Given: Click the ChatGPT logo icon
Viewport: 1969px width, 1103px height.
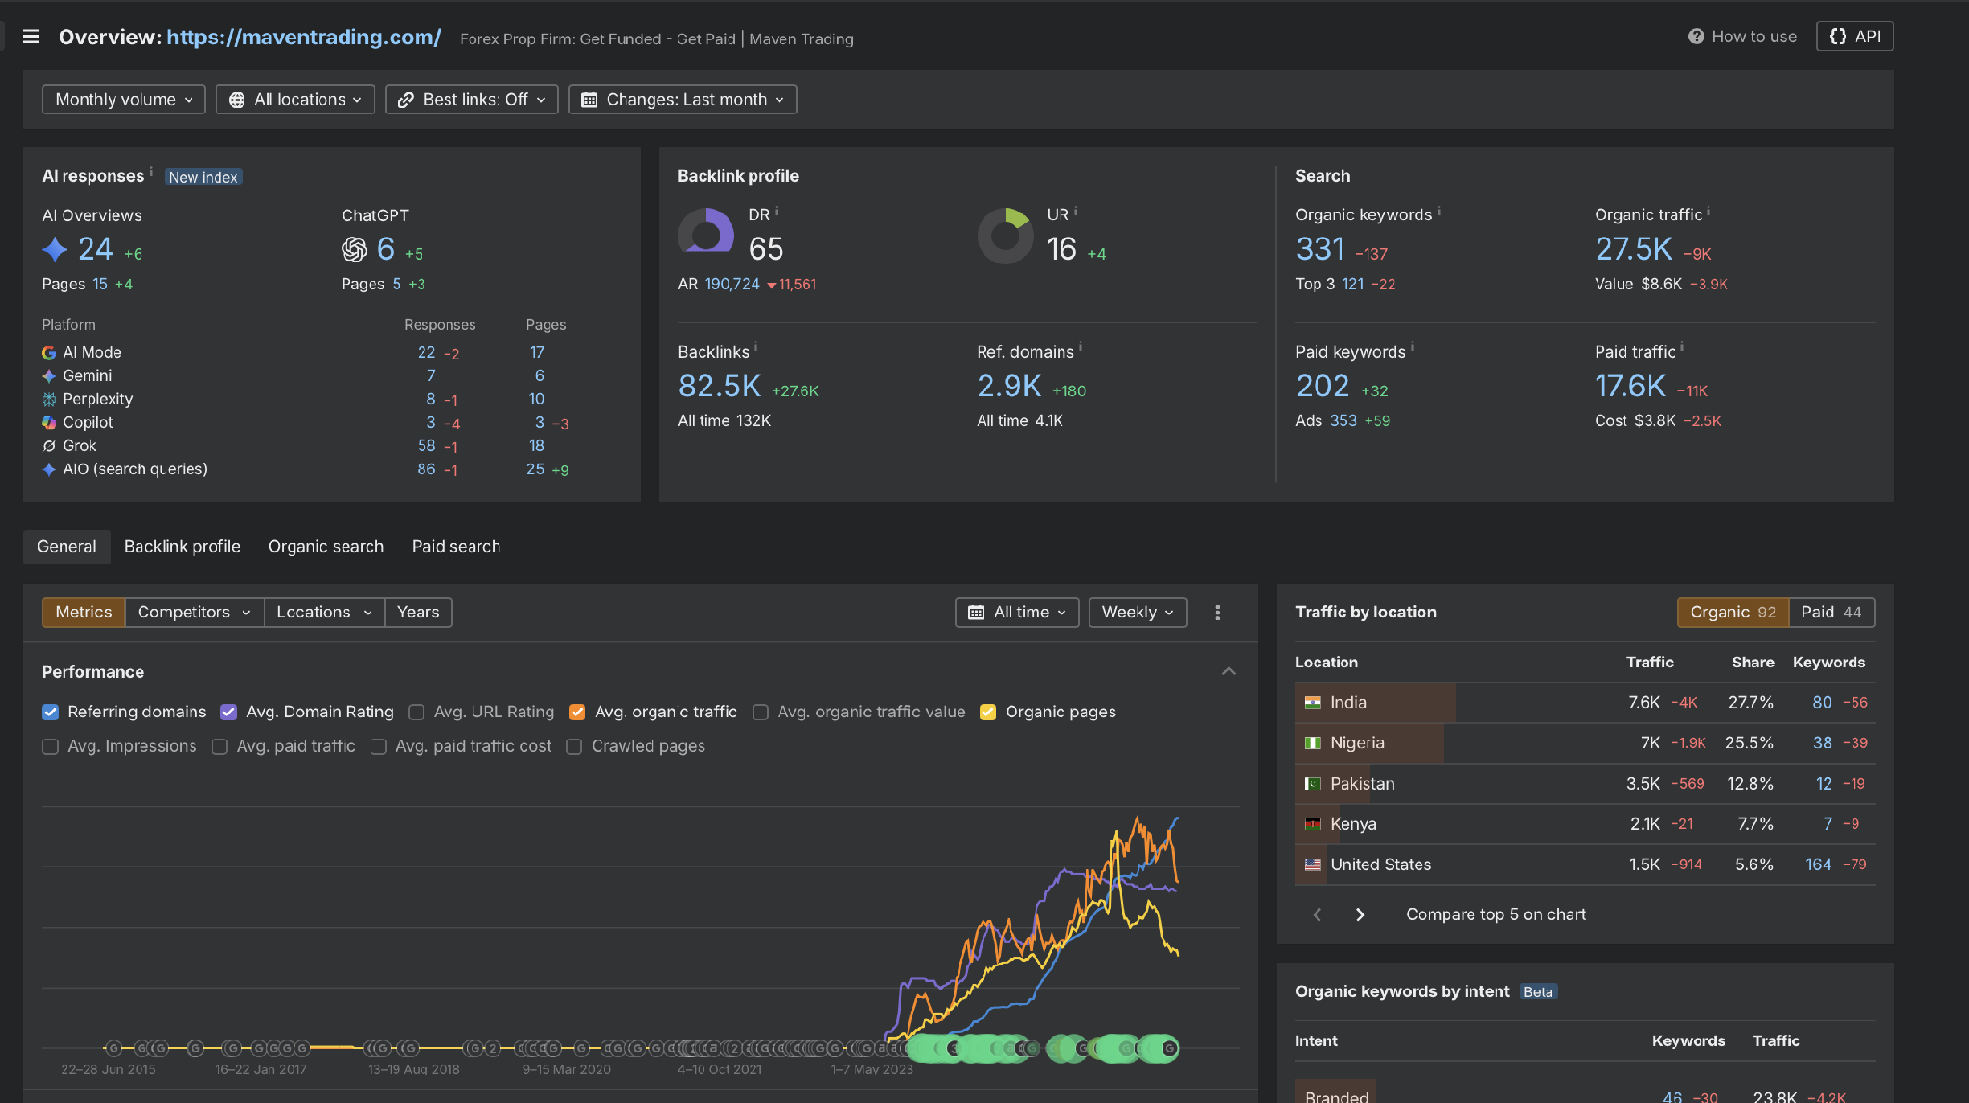Looking at the screenshot, I should tap(354, 249).
